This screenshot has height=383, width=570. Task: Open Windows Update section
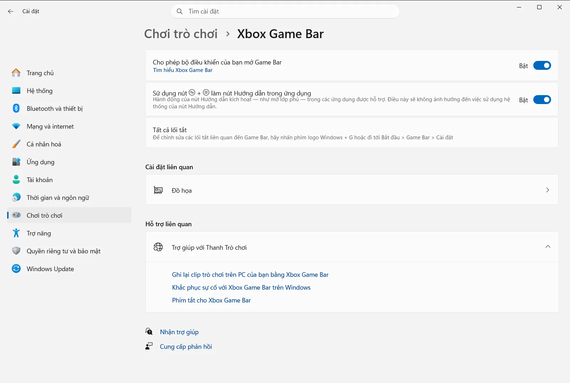click(x=69, y=269)
